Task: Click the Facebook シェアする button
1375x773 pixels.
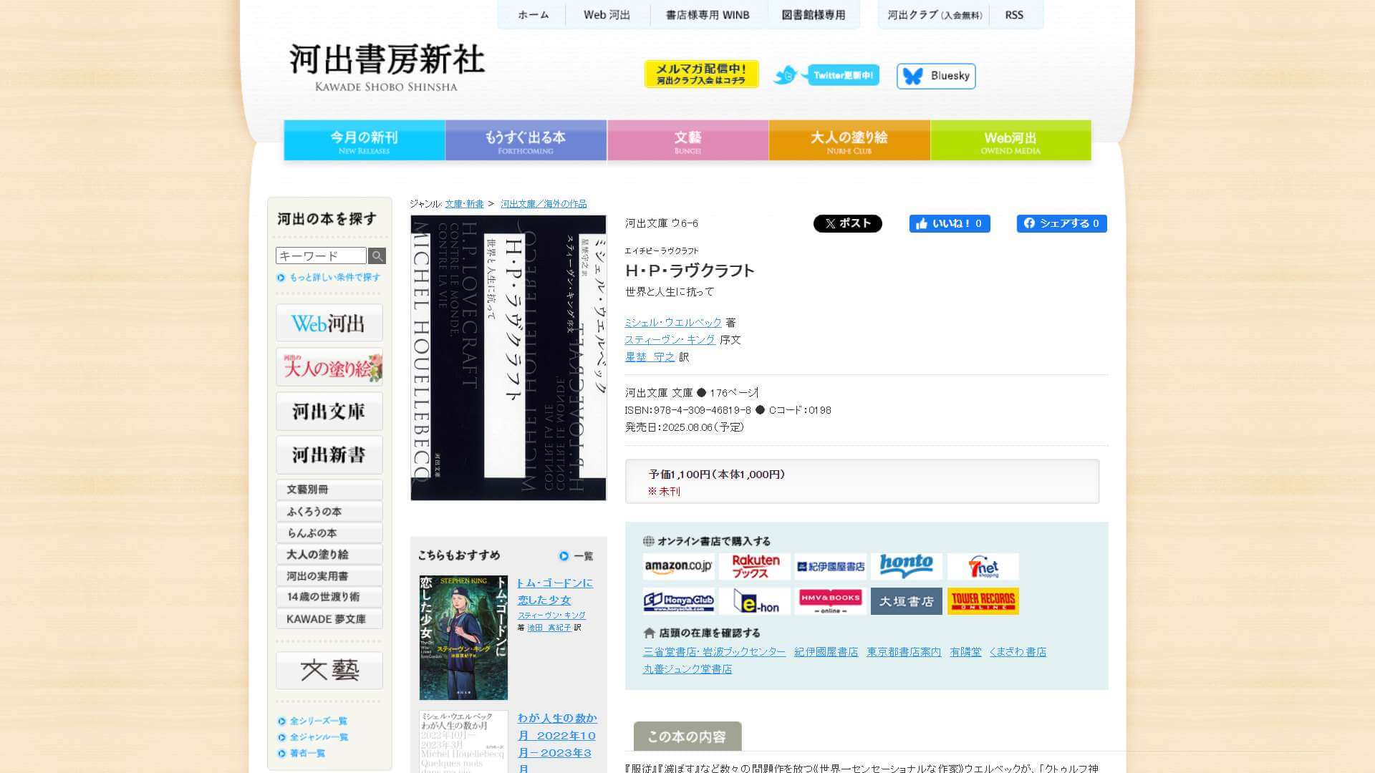Action: pyautogui.click(x=1061, y=223)
